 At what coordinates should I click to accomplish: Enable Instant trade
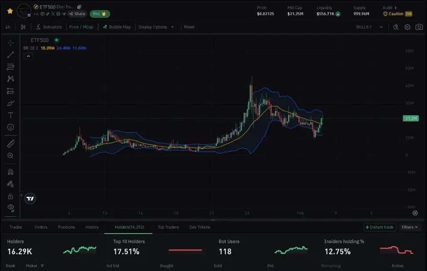tap(380, 227)
